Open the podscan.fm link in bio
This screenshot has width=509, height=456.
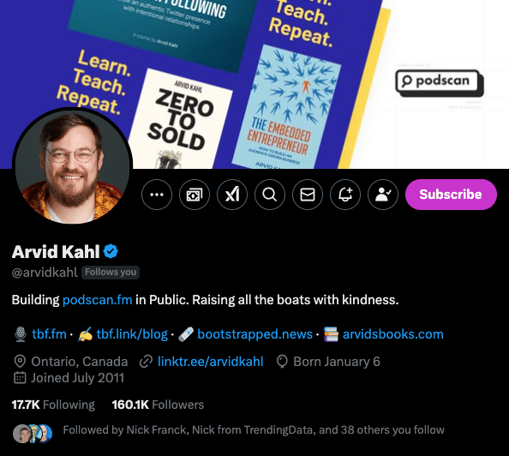click(x=98, y=300)
